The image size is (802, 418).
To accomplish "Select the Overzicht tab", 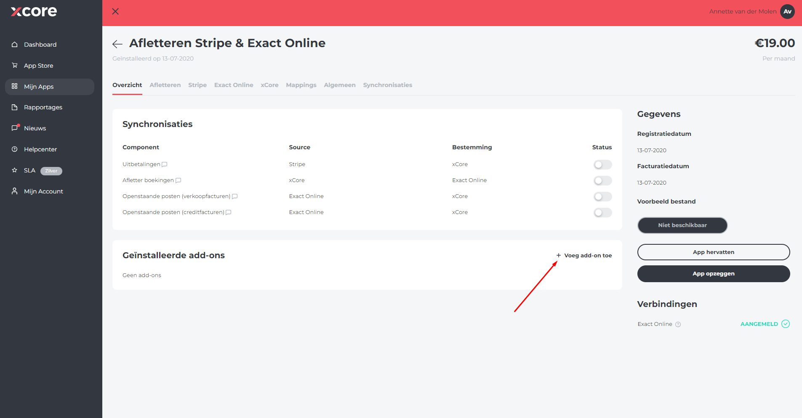I will [x=127, y=85].
